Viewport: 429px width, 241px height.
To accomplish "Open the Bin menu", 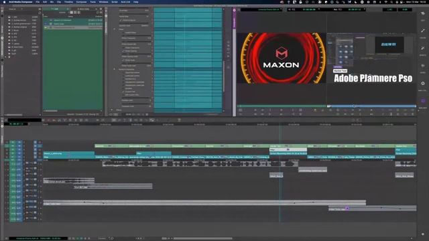I will click(52, 2).
